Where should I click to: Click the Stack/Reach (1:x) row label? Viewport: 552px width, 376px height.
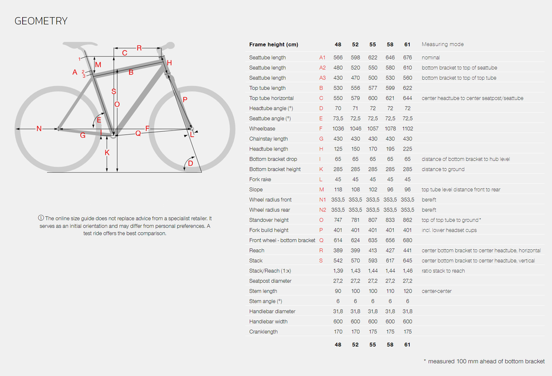[x=271, y=271]
